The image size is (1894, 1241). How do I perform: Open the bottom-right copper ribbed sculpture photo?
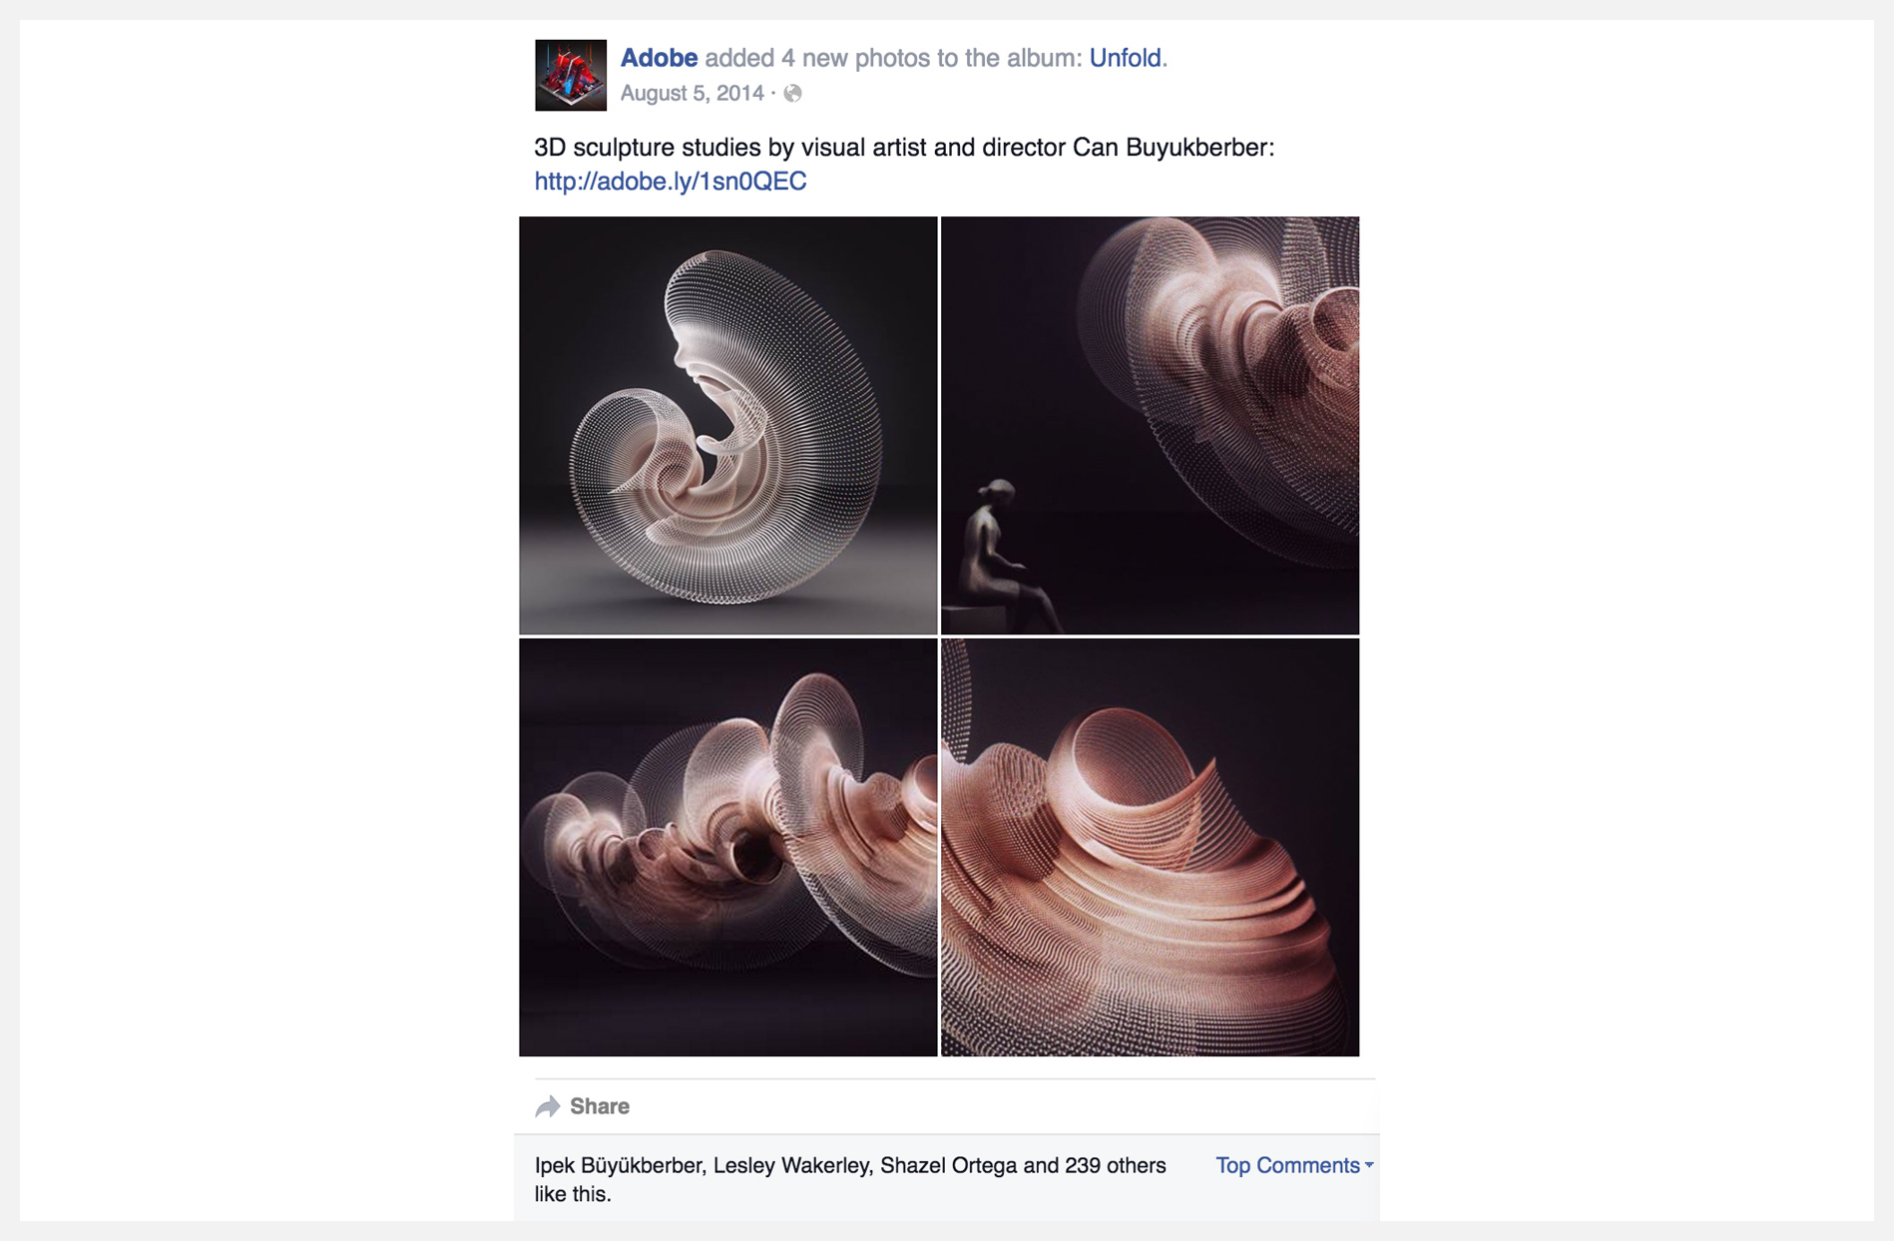(x=1150, y=847)
